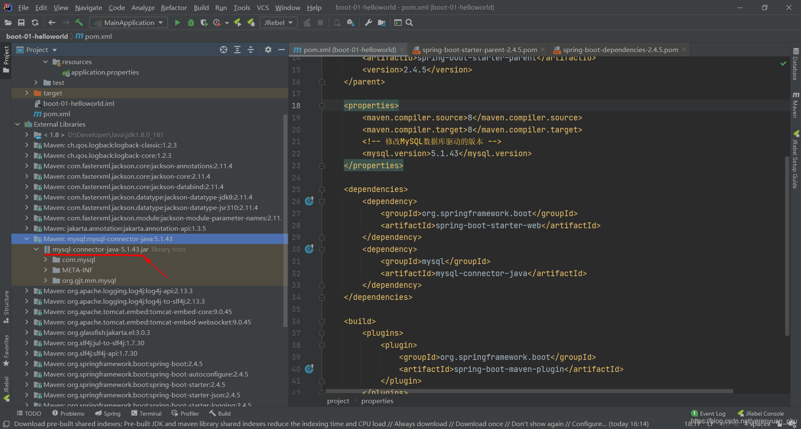801x429 pixels.
Task: Click the green inspection checkmark in editor
Action: (783, 63)
